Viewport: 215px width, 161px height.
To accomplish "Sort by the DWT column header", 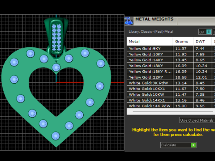I will pos(202,41).
